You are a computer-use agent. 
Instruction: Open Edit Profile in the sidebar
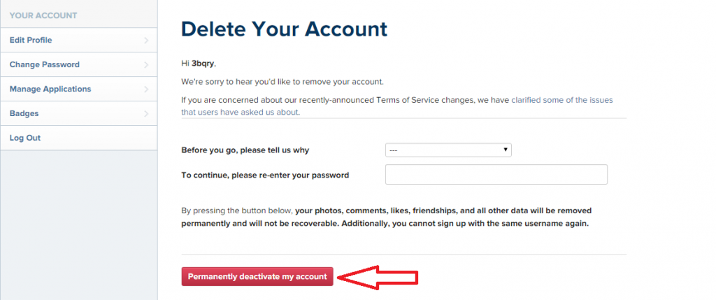click(x=31, y=41)
